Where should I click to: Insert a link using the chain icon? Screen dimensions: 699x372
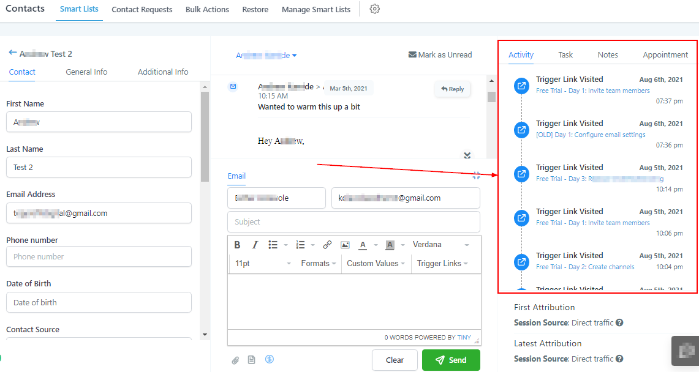(327, 245)
